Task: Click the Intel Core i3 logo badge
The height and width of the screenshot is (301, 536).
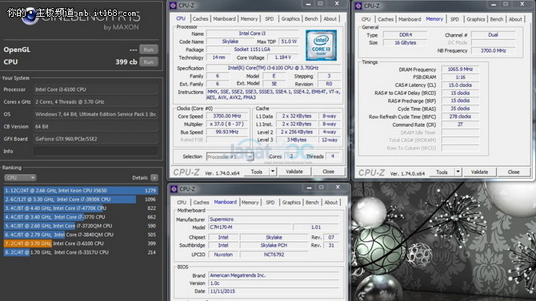Action: (x=321, y=45)
